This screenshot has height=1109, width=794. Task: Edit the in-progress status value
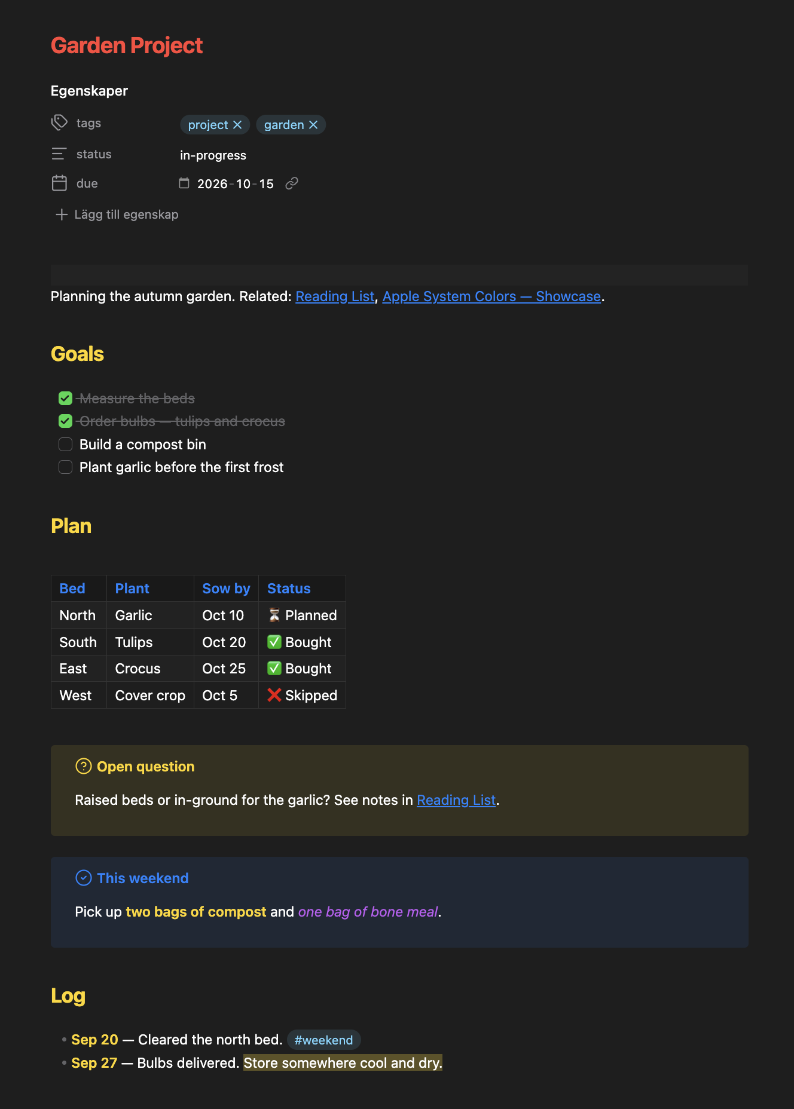point(213,155)
